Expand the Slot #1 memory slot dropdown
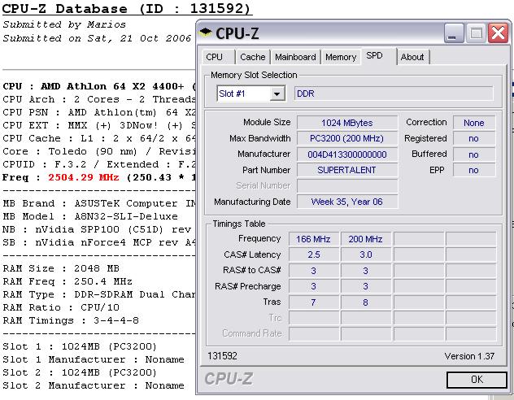The image size is (514, 400). click(x=277, y=94)
